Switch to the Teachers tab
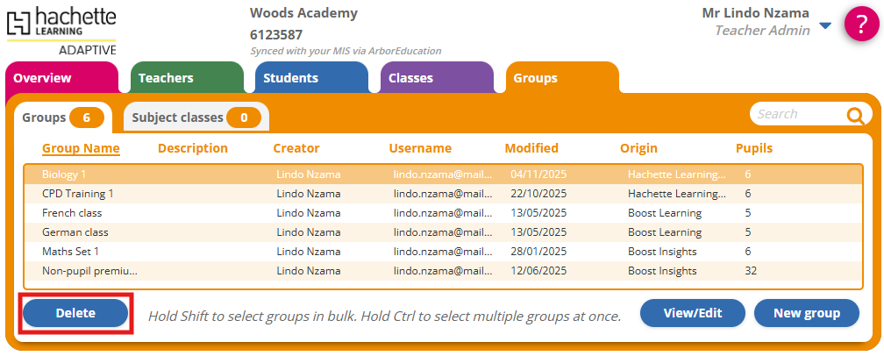 pyautogui.click(x=166, y=78)
